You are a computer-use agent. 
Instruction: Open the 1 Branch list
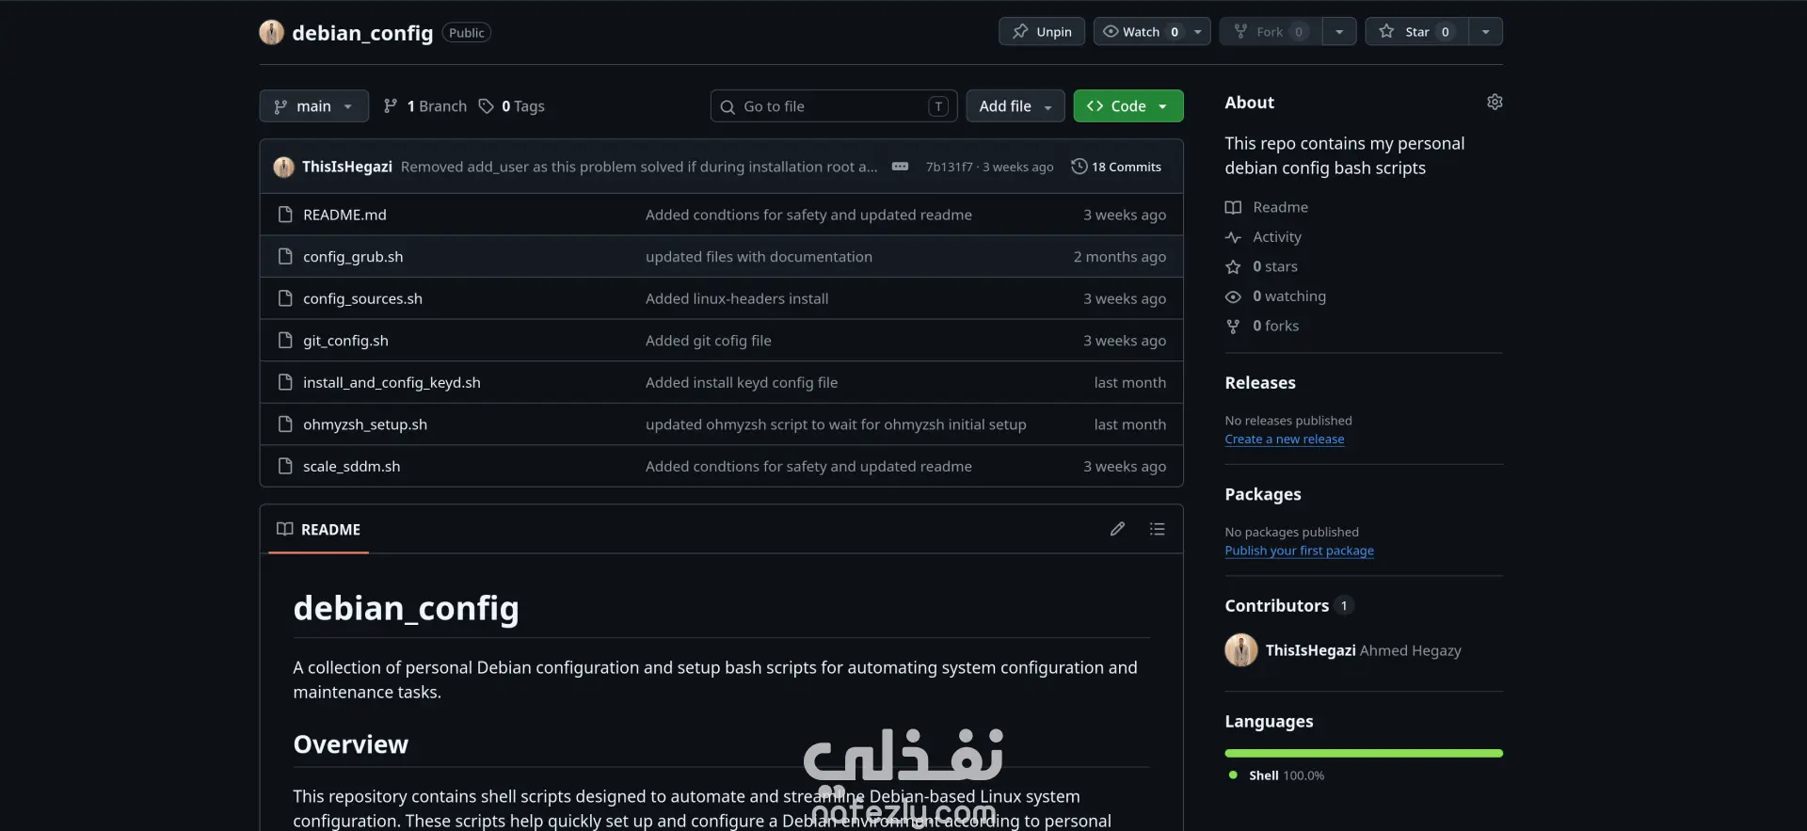tap(425, 106)
